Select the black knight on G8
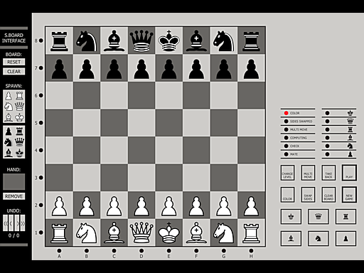 point(224,41)
